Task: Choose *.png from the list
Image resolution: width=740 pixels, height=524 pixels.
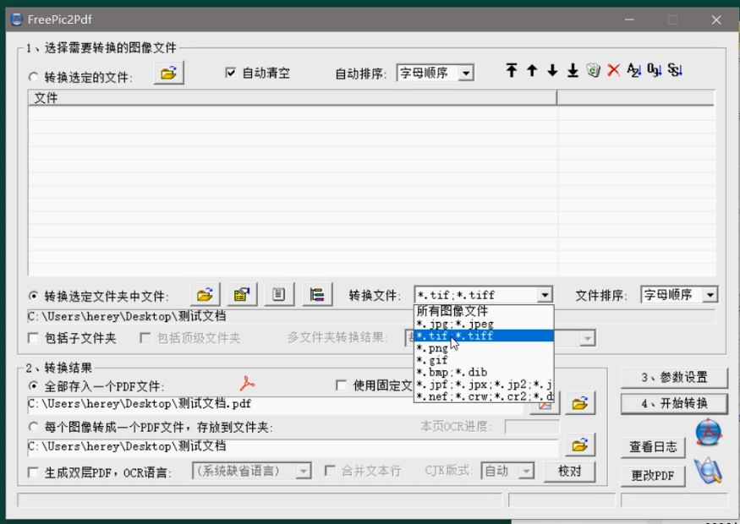Action: pos(484,348)
